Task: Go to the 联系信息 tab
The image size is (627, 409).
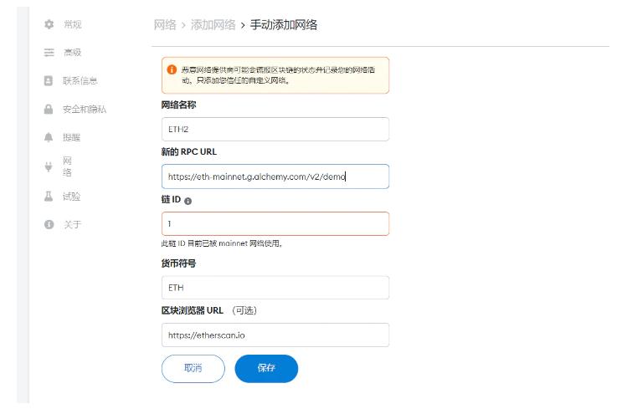Action: [80, 81]
